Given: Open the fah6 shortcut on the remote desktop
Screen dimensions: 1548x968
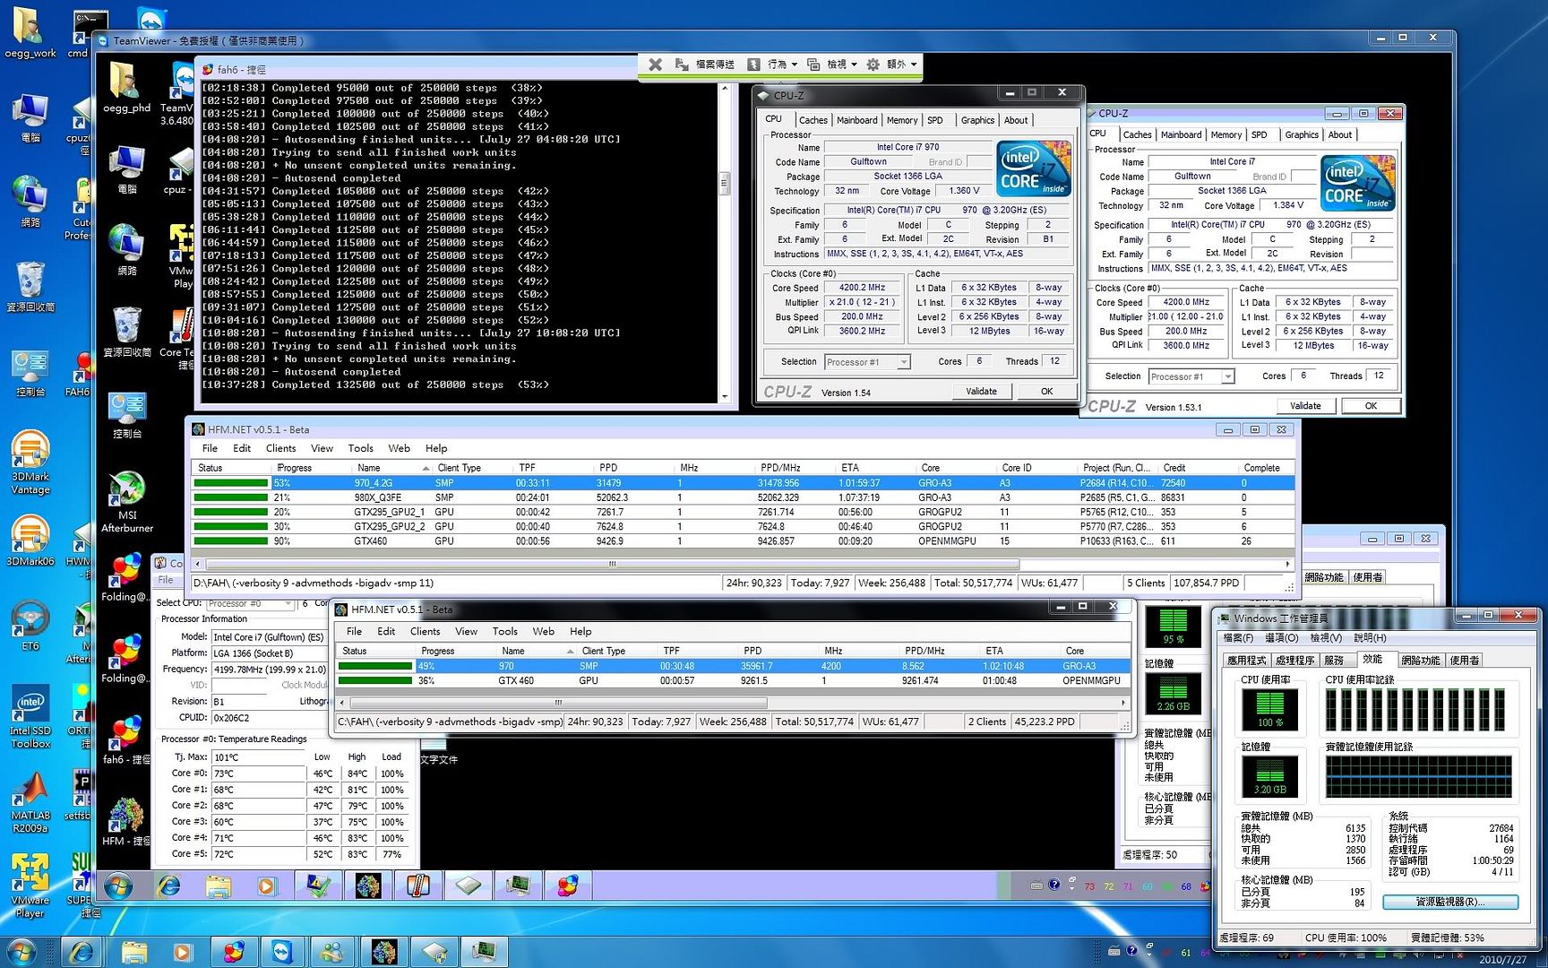Looking at the screenshot, I should pos(126,739).
